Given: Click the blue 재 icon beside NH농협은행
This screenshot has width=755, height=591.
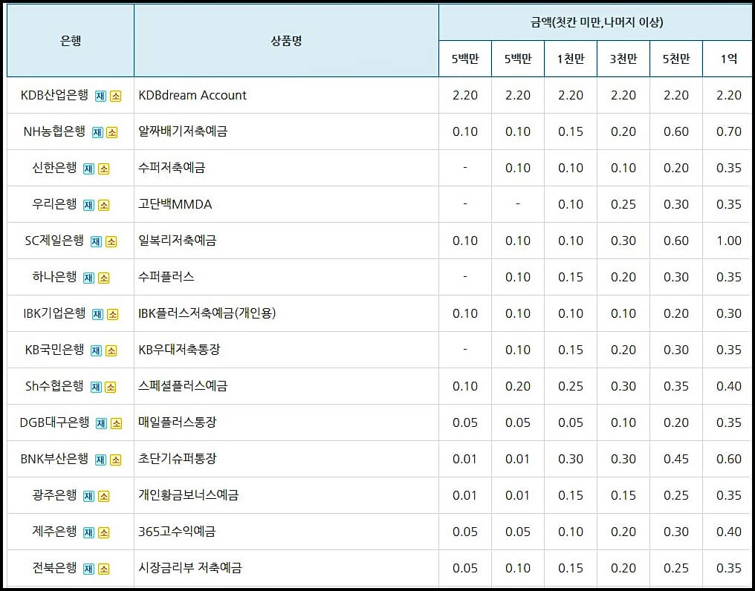Looking at the screenshot, I should point(97,132).
